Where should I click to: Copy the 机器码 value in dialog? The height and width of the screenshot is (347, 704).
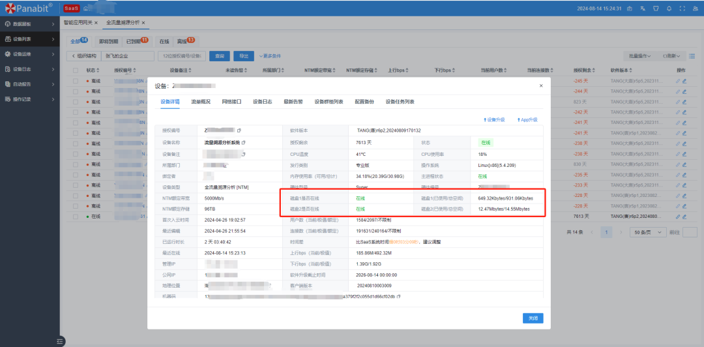tap(399, 297)
